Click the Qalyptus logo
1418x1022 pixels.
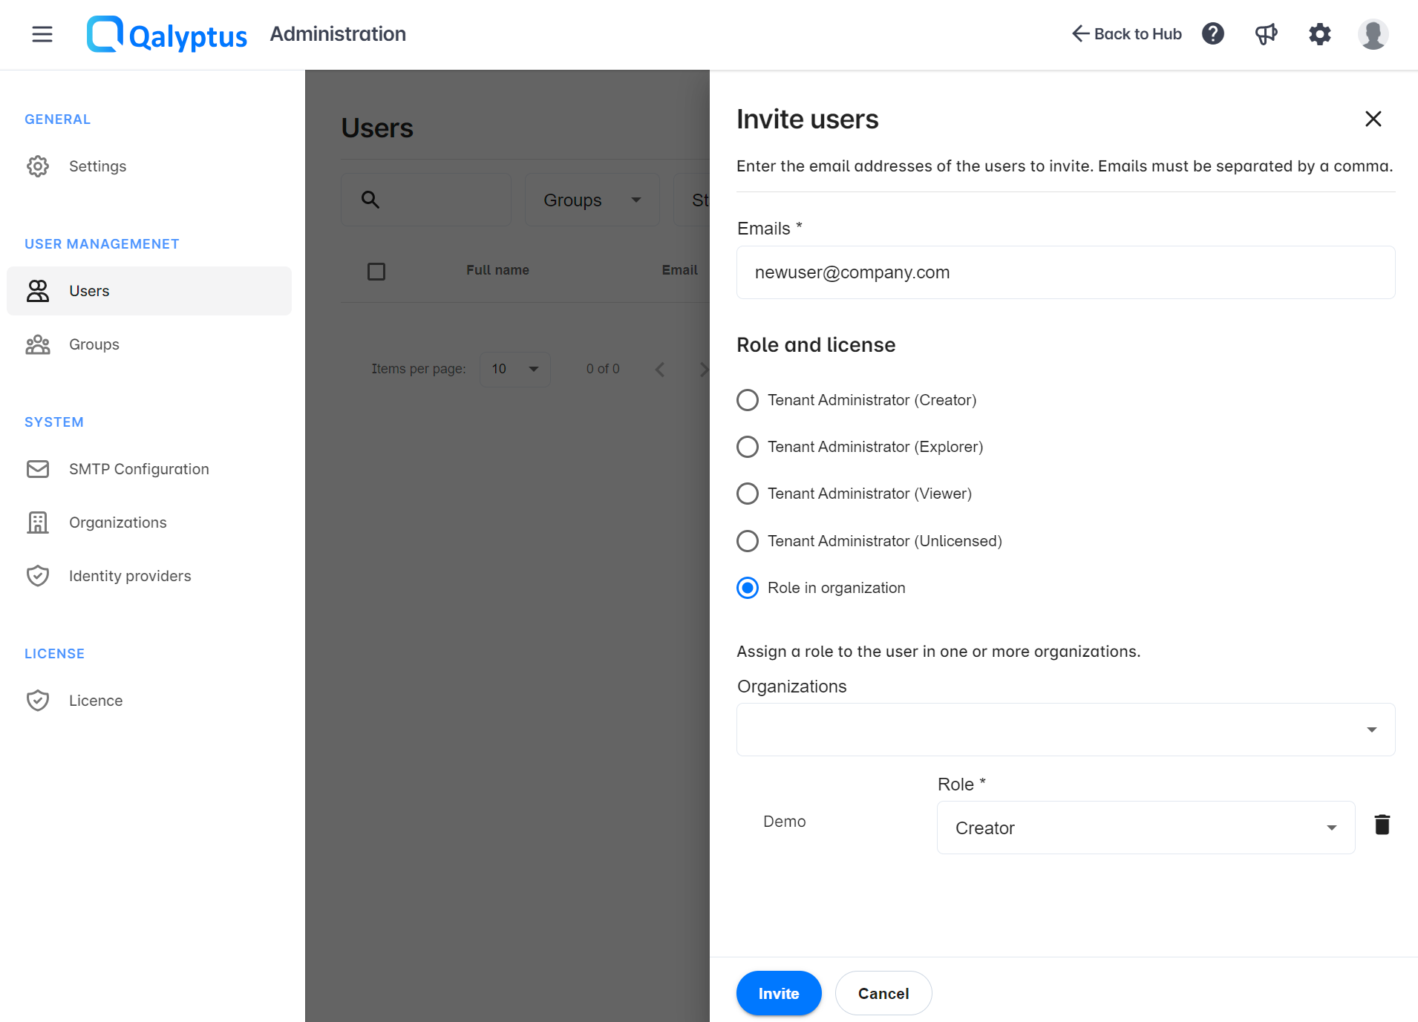pyautogui.click(x=166, y=34)
